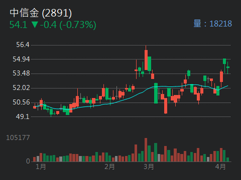Click the 105177 volume axis label

click(x=18, y=137)
